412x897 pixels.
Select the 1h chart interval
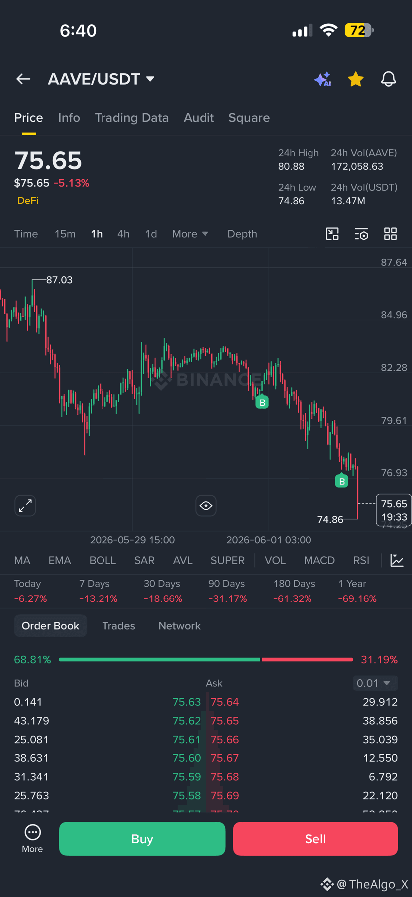pos(97,234)
